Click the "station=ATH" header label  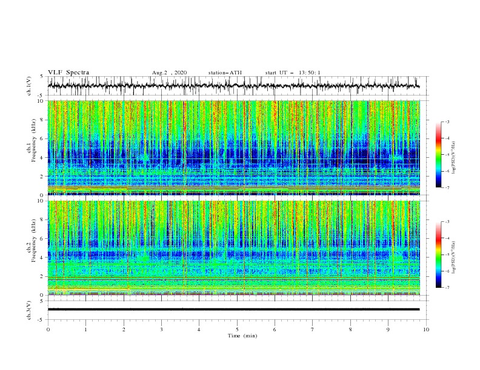tap(225, 73)
